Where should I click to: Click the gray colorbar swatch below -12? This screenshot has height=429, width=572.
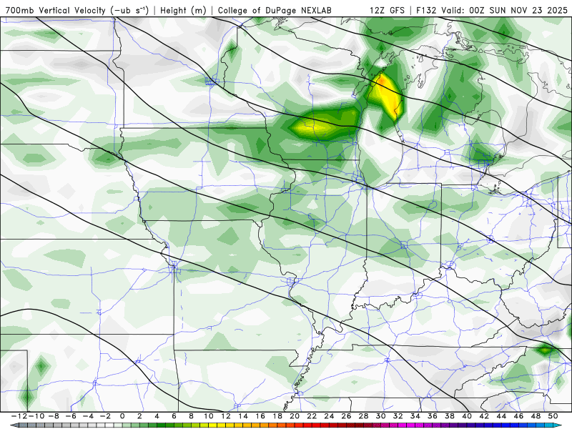(x=23, y=425)
